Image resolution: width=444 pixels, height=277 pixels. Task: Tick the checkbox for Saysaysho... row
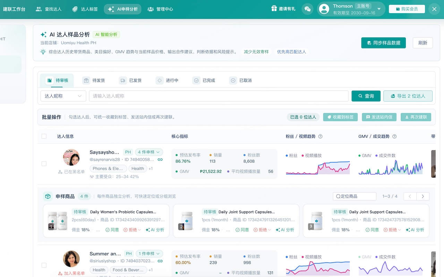tap(44, 163)
